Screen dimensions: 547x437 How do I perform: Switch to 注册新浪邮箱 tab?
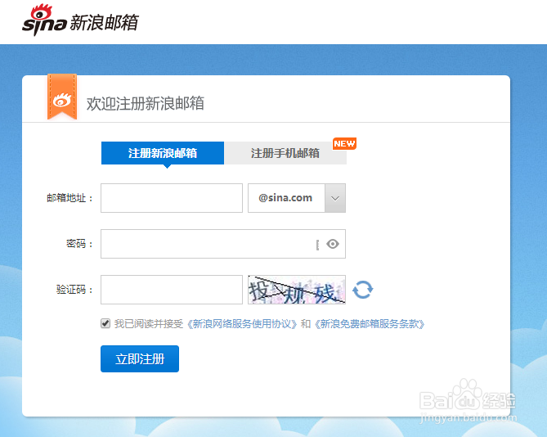coord(163,153)
